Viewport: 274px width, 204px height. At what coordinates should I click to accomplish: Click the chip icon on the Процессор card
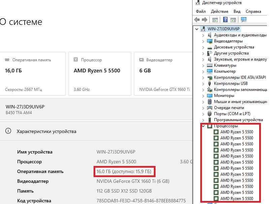[x=76, y=60]
